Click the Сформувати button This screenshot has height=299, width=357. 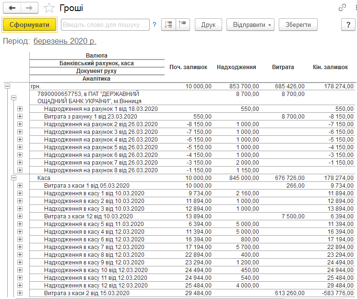29,24
